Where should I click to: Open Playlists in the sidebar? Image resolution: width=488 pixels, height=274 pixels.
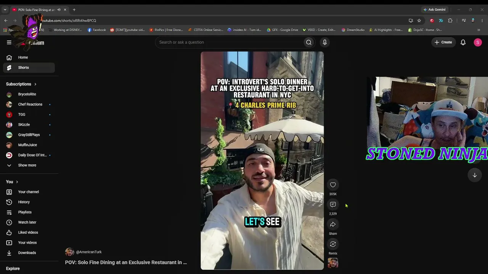tap(29, 212)
